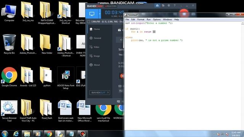Select the 3rd_cse_ma folder

coord(28,12)
